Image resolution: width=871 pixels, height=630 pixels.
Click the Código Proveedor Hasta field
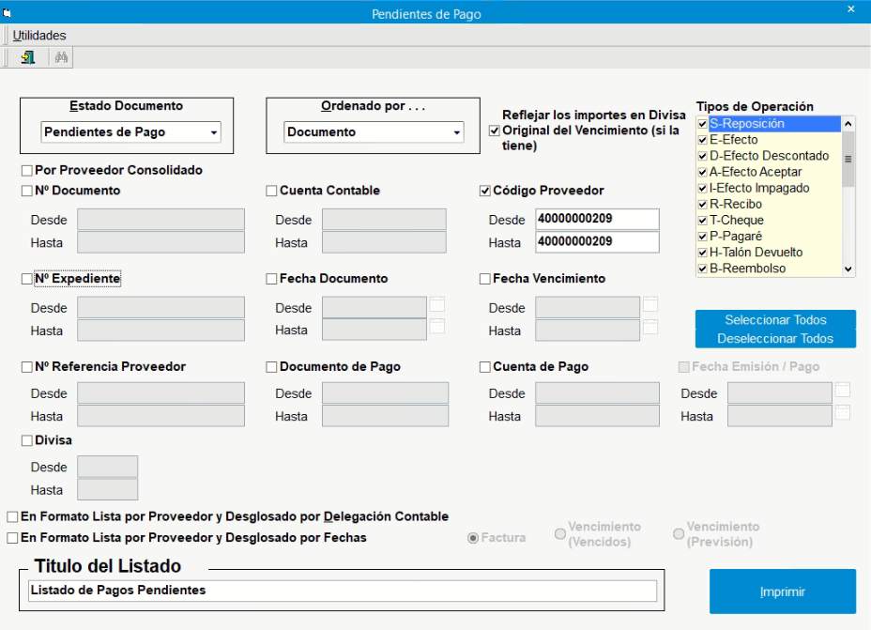pyautogui.click(x=597, y=242)
